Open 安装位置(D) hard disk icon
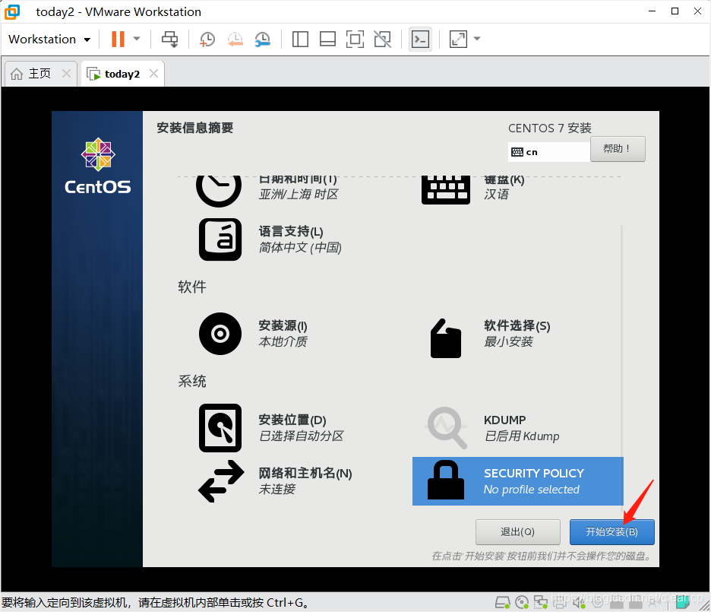The height and width of the screenshot is (612, 711). 220,428
